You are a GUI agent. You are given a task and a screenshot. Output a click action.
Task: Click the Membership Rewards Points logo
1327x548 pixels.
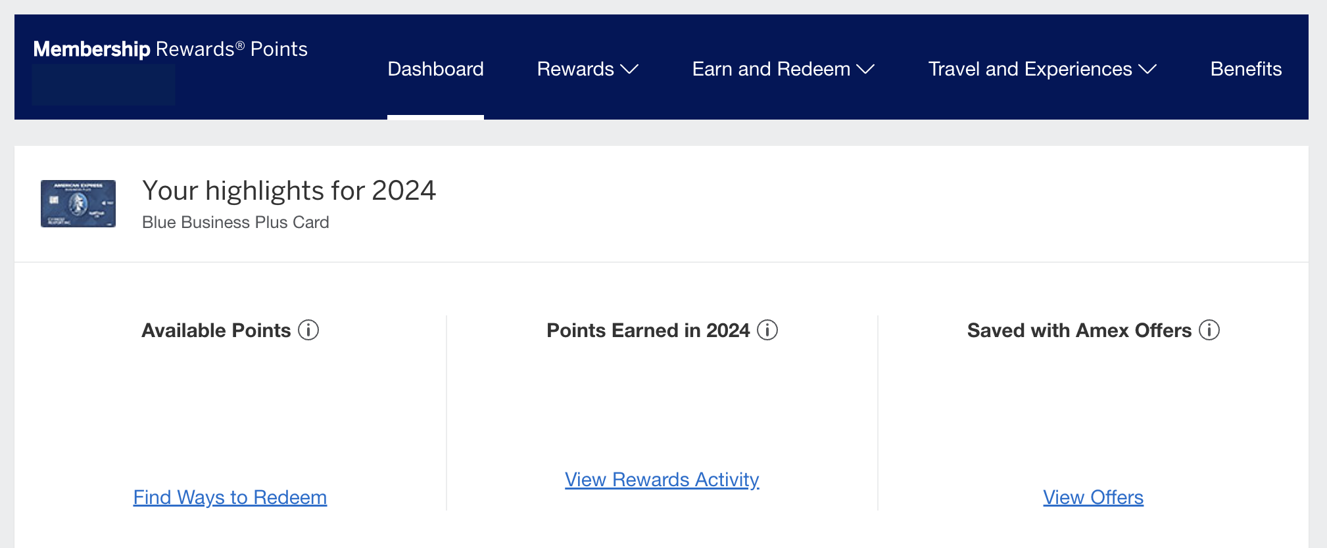tap(170, 48)
